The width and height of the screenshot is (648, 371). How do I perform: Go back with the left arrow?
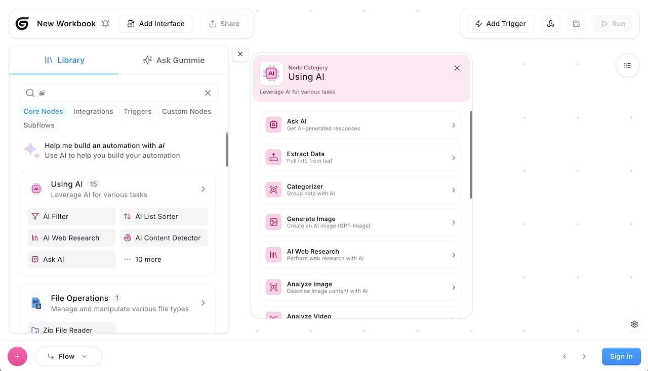click(565, 356)
